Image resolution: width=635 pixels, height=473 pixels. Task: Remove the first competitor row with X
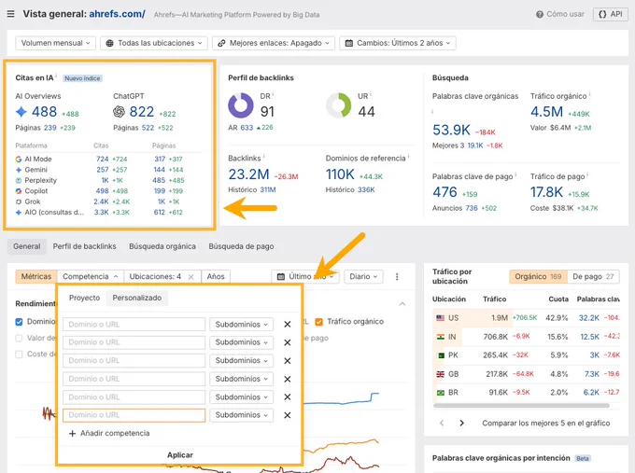(288, 325)
